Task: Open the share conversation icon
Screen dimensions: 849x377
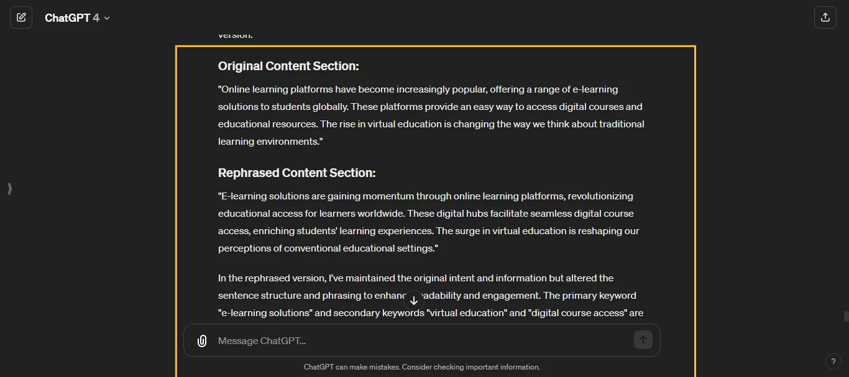Action: click(x=825, y=17)
